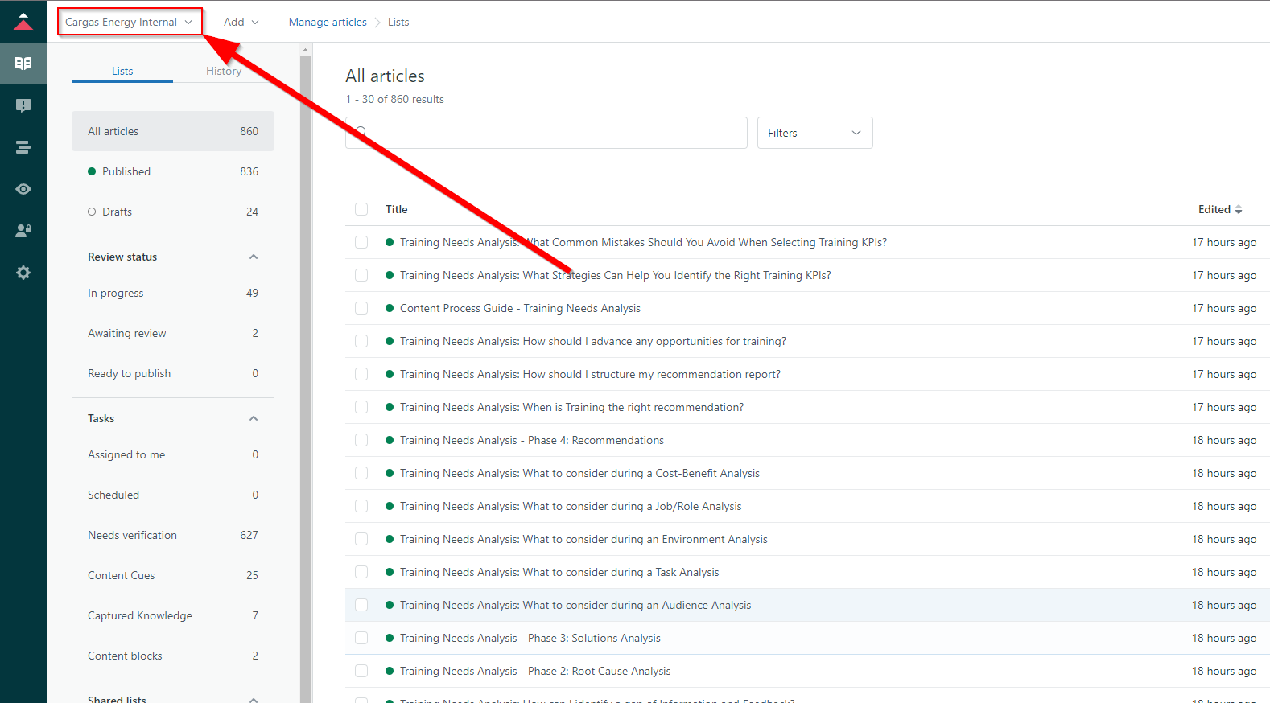1270x703 pixels.
Task: Open the Arrange content sidebar icon
Action: coord(23,147)
